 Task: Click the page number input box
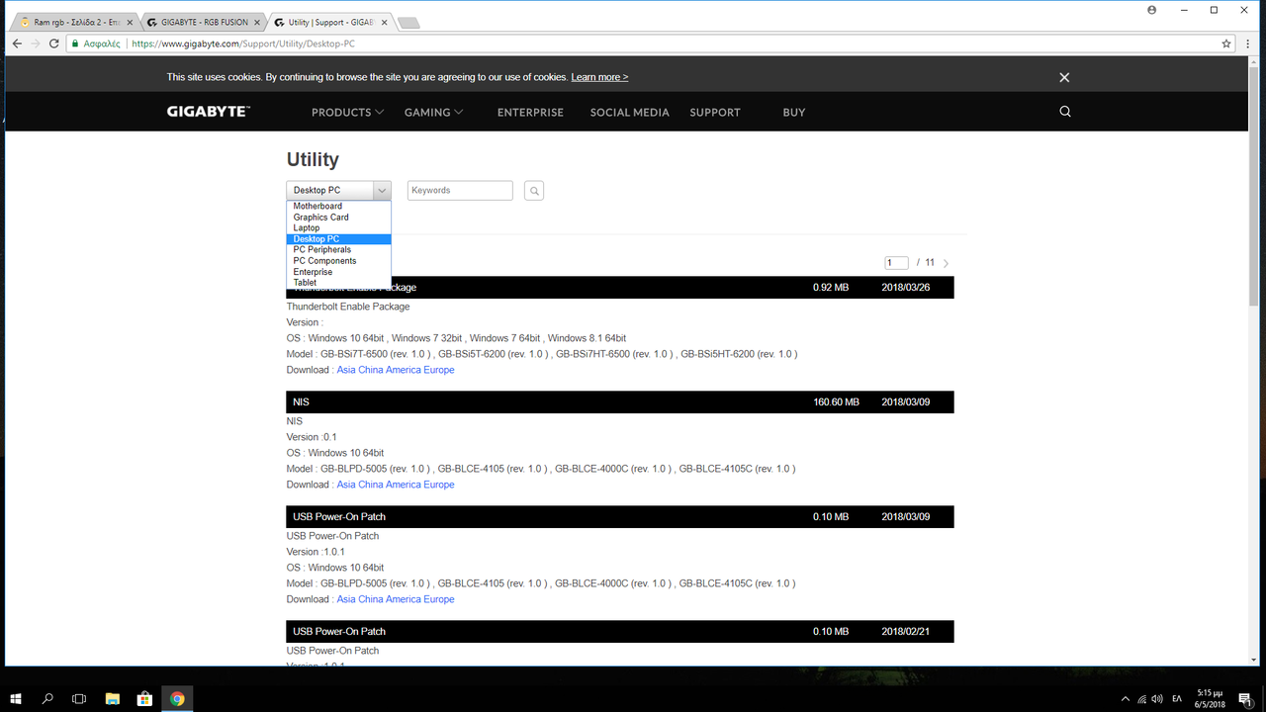tap(897, 263)
